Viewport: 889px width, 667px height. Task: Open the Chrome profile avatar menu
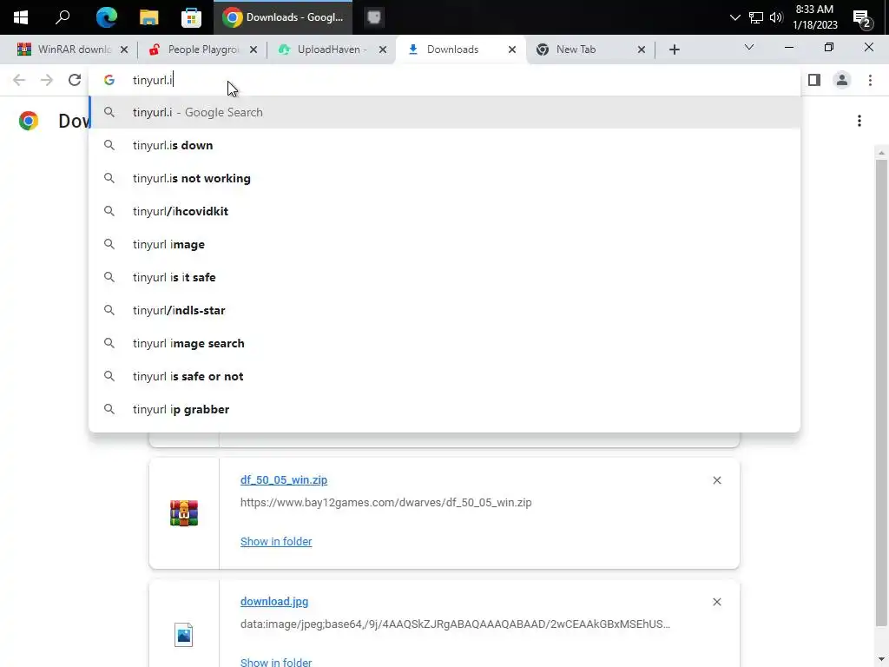(x=842, y=80)
